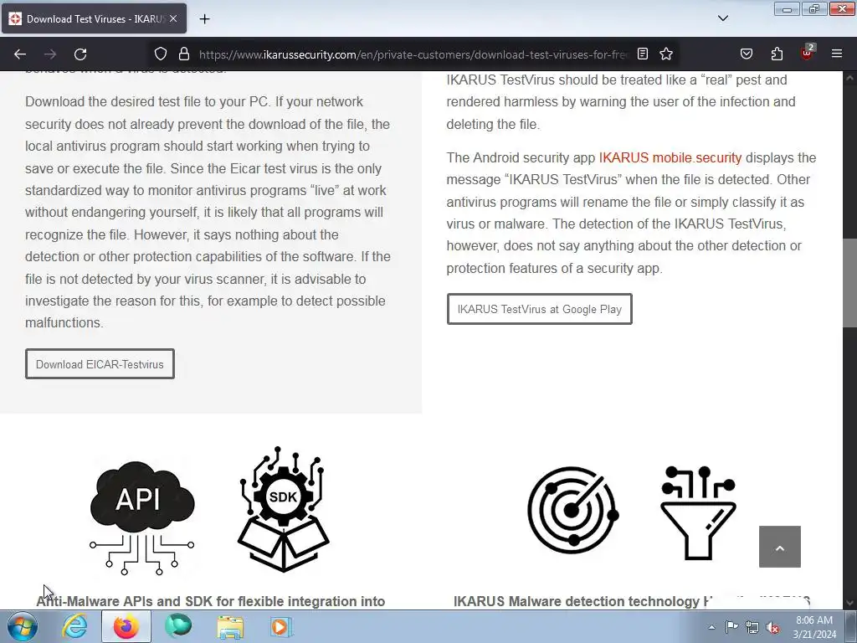Close the Download Test Viruses tab
Screen dimensions: 857x643
tap(173, 18)
